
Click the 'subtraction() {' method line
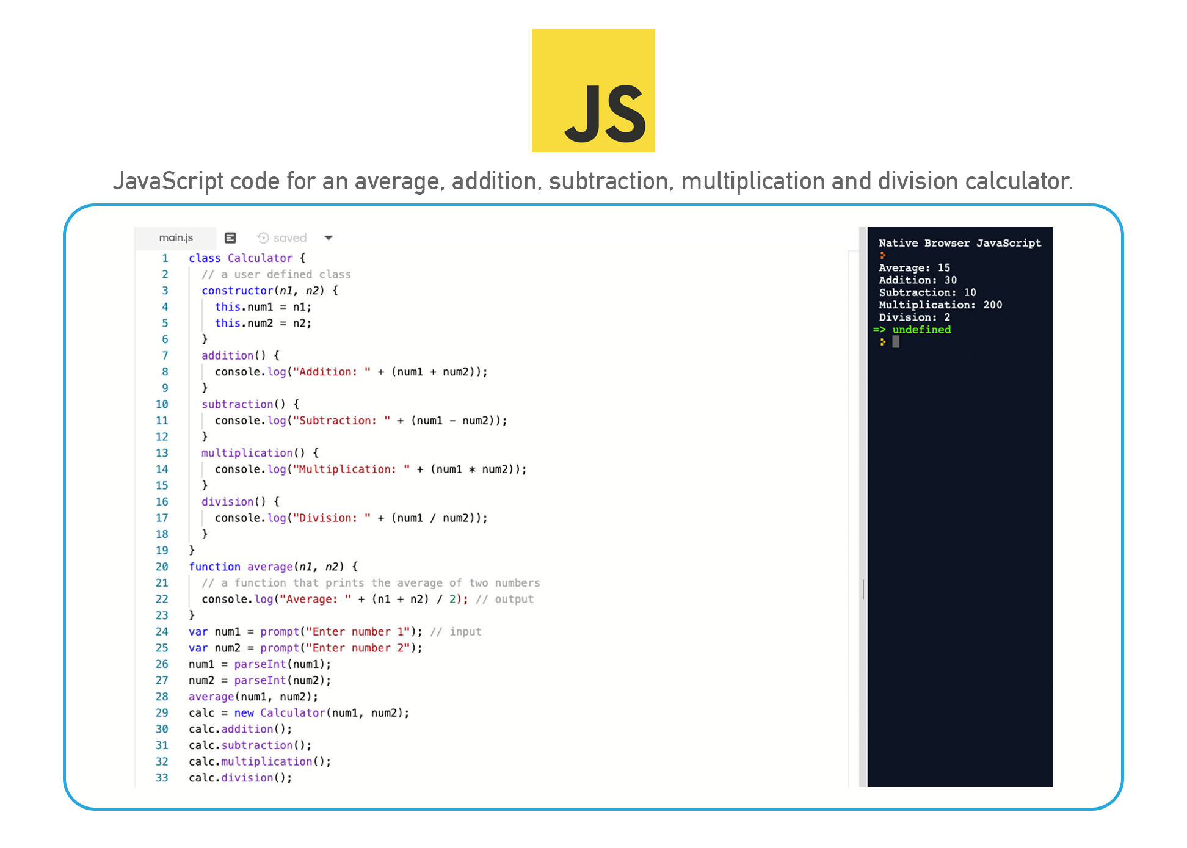tap(250, 404)
